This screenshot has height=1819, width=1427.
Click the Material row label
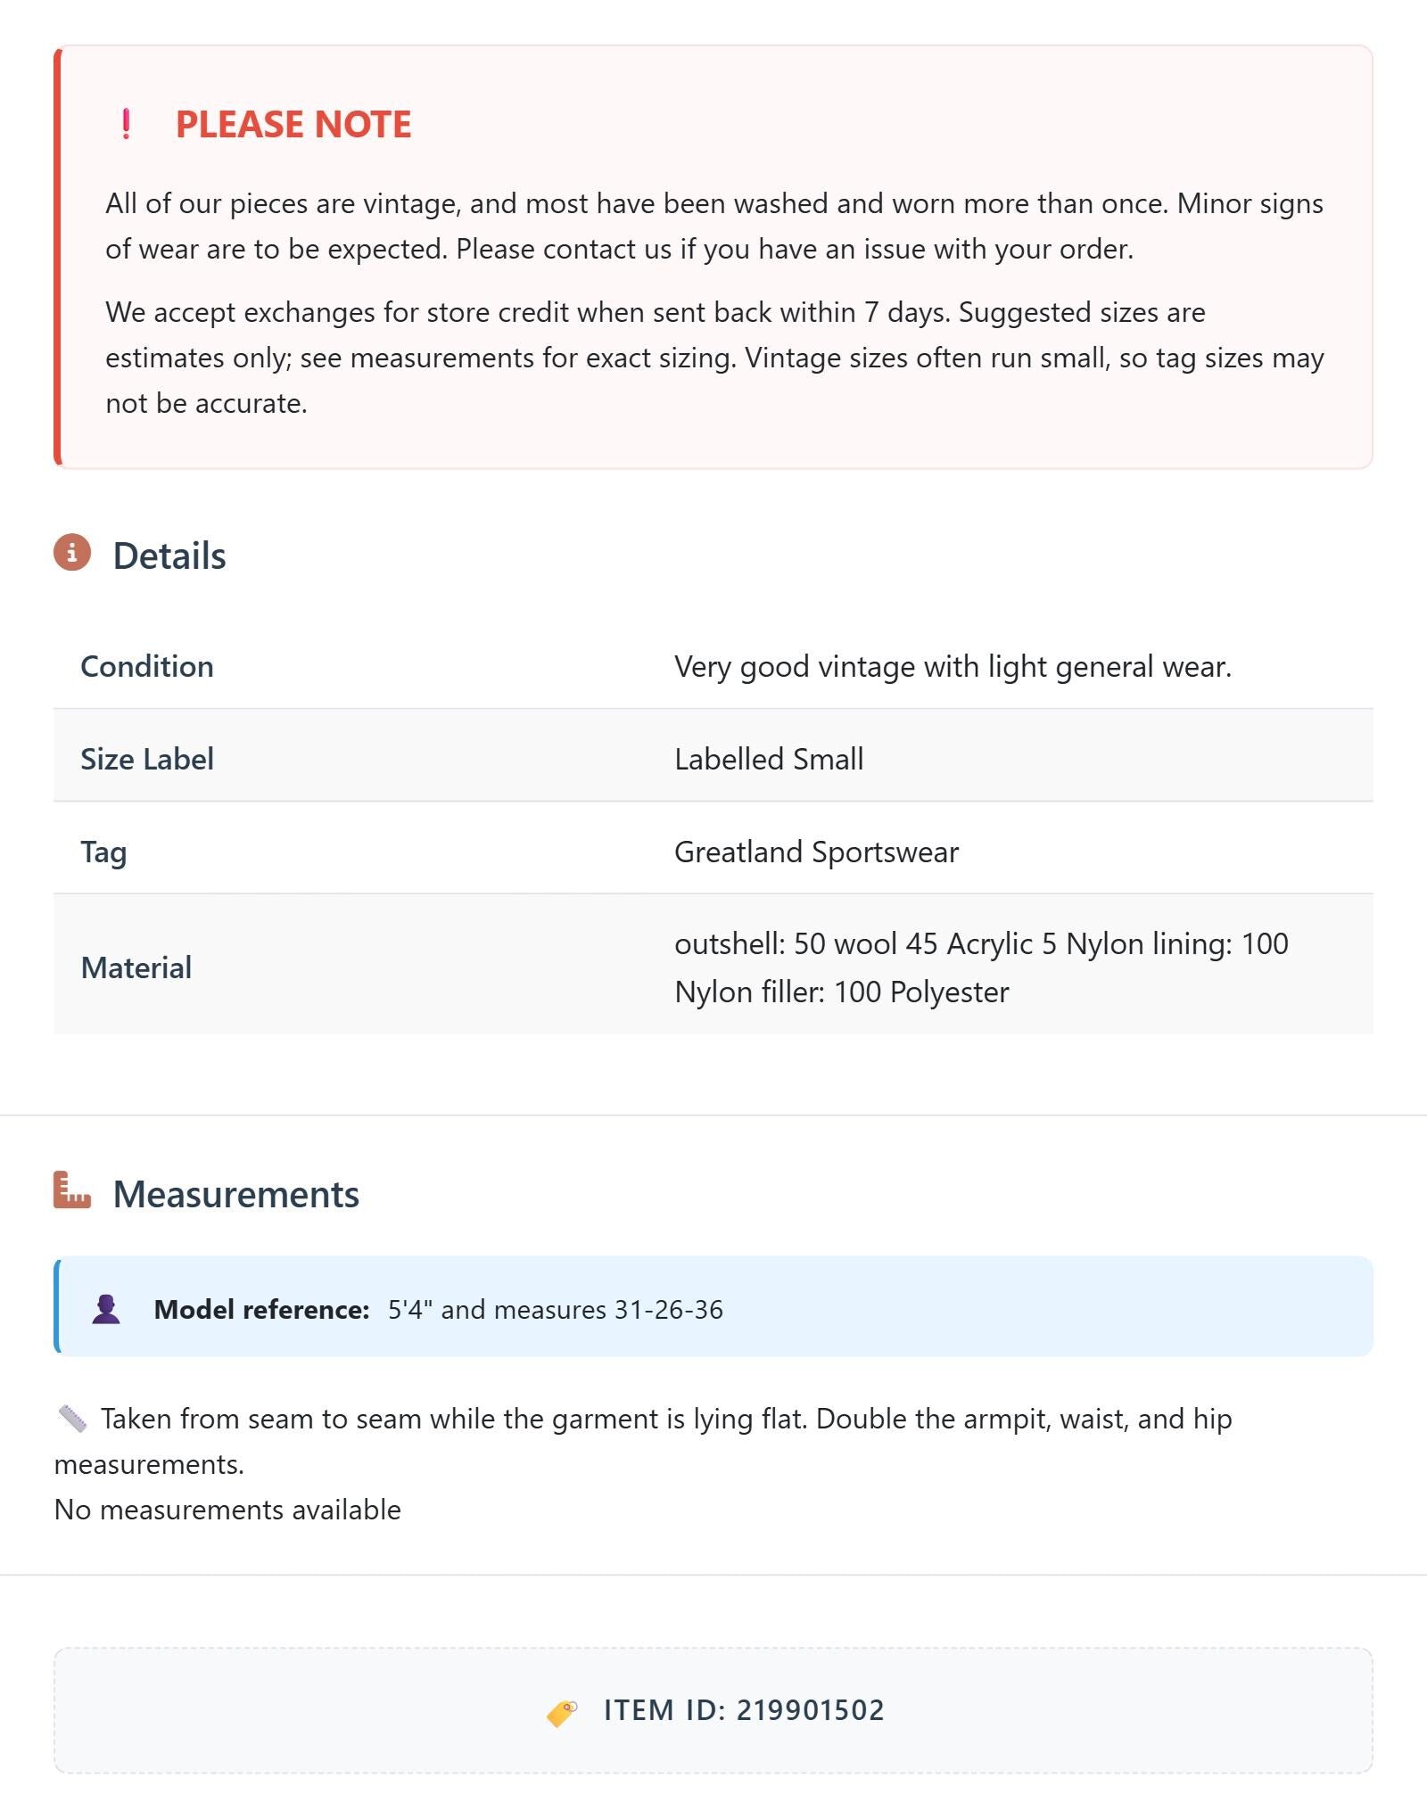click(x=136, y=967)
